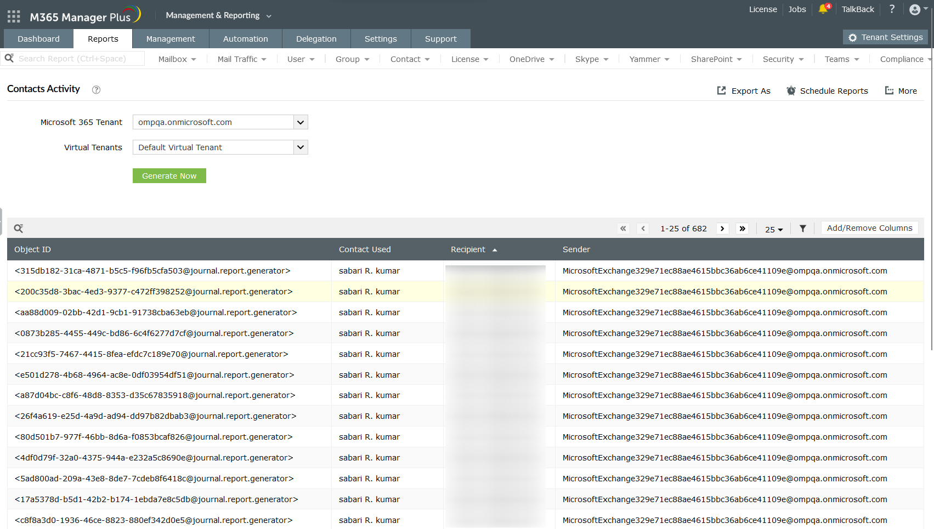Click the report search magnifier icon
934x529 pixels.
click(x=9, y=58)
